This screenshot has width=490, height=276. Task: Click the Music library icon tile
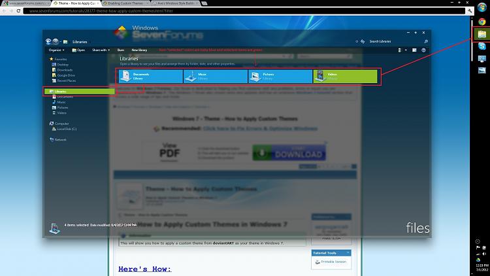coord(191,77)
